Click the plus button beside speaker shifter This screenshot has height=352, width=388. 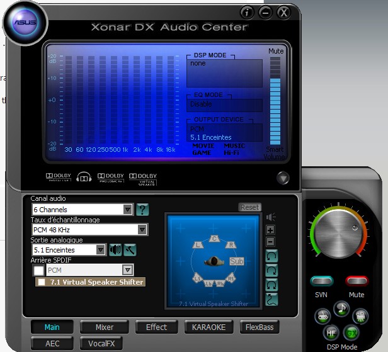coord(270,230)
